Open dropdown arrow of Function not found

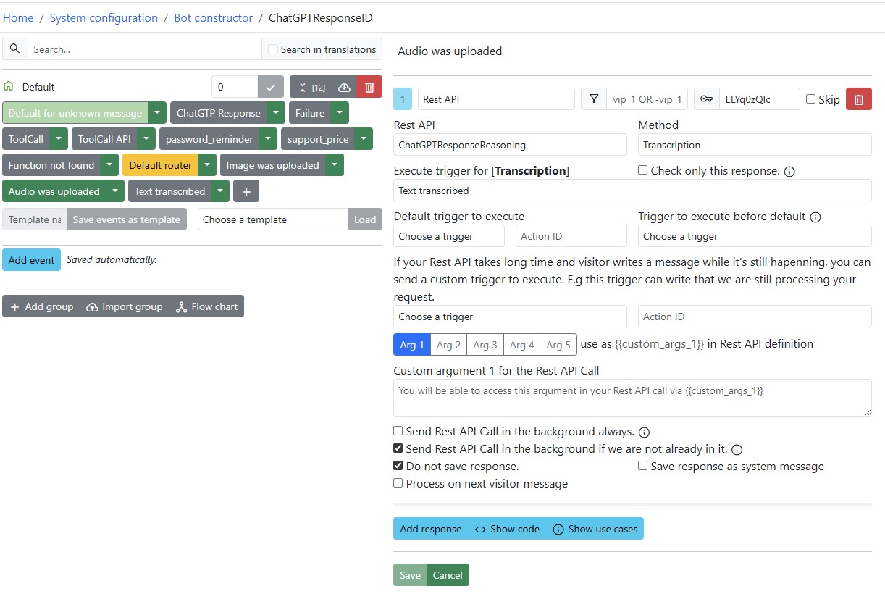pos(109,165)
